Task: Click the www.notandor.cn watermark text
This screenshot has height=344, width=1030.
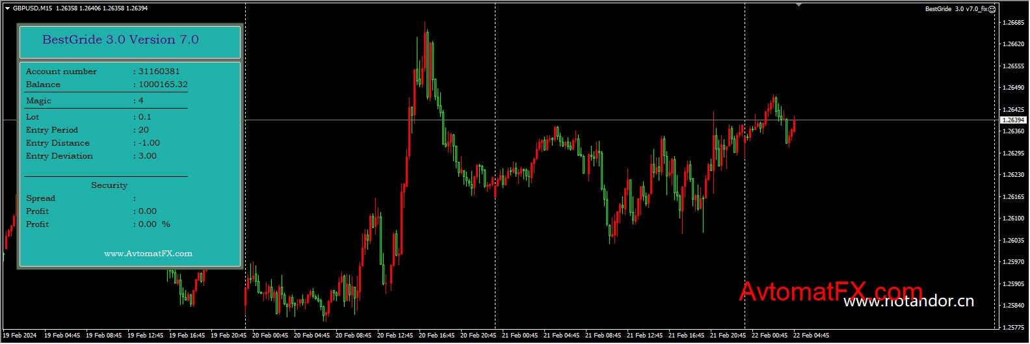Action: [908, 301]
